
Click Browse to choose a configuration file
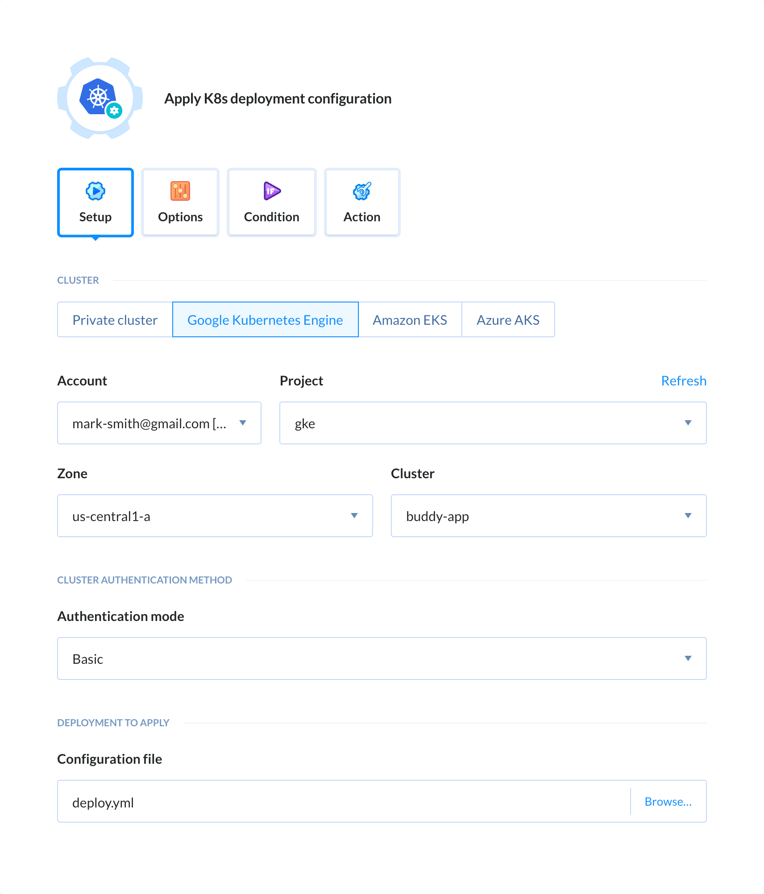(x=668, y=801)
